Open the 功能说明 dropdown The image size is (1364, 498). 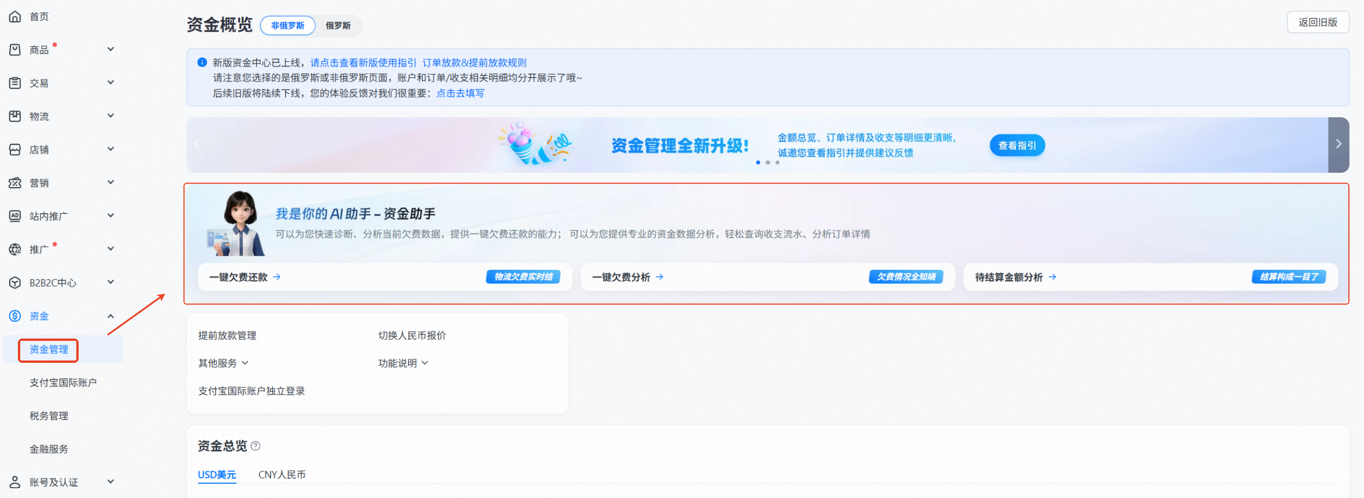403,363
